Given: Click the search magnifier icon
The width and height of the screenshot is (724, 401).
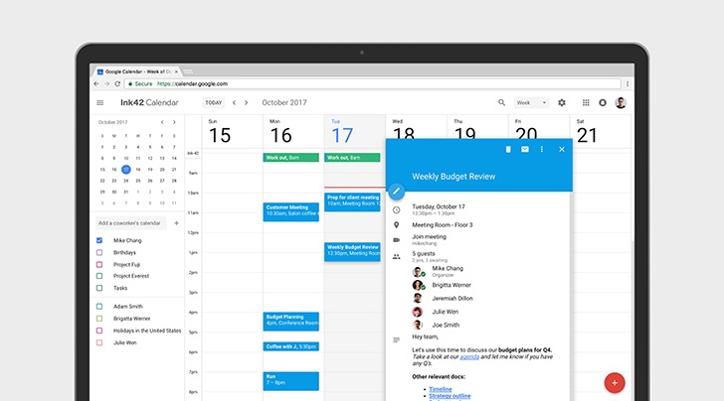Looking at the screenshot, I should click(501, 103).
